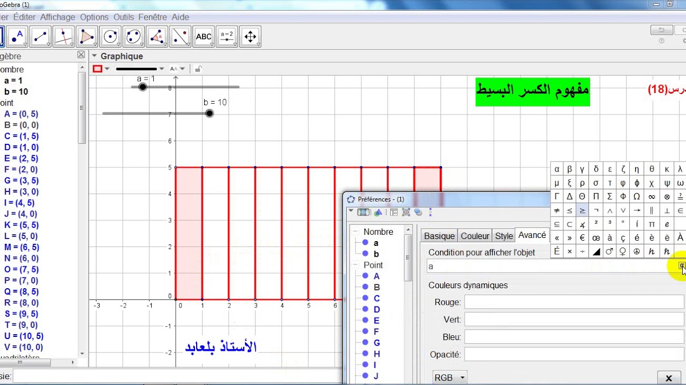The width and height of the screenshot is (686, 385).
Task: Close Préférences with the X button
Action: (x=668, y=378)
